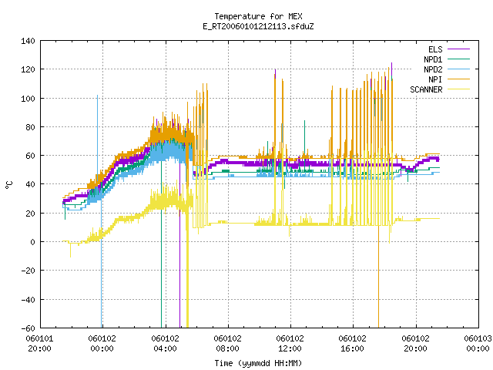Click the y-axis value 120

tap(28, 69)
